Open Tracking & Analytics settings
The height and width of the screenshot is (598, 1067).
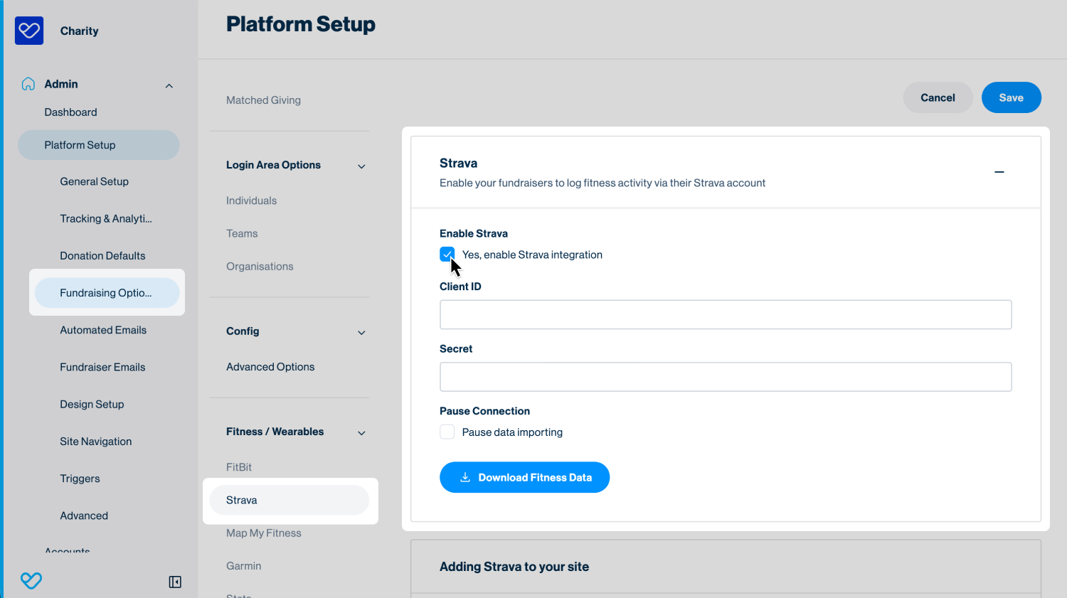coord(106,218)
